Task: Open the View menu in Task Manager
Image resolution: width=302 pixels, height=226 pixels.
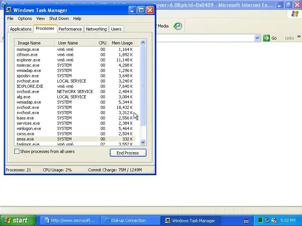Action: [40, 18]
